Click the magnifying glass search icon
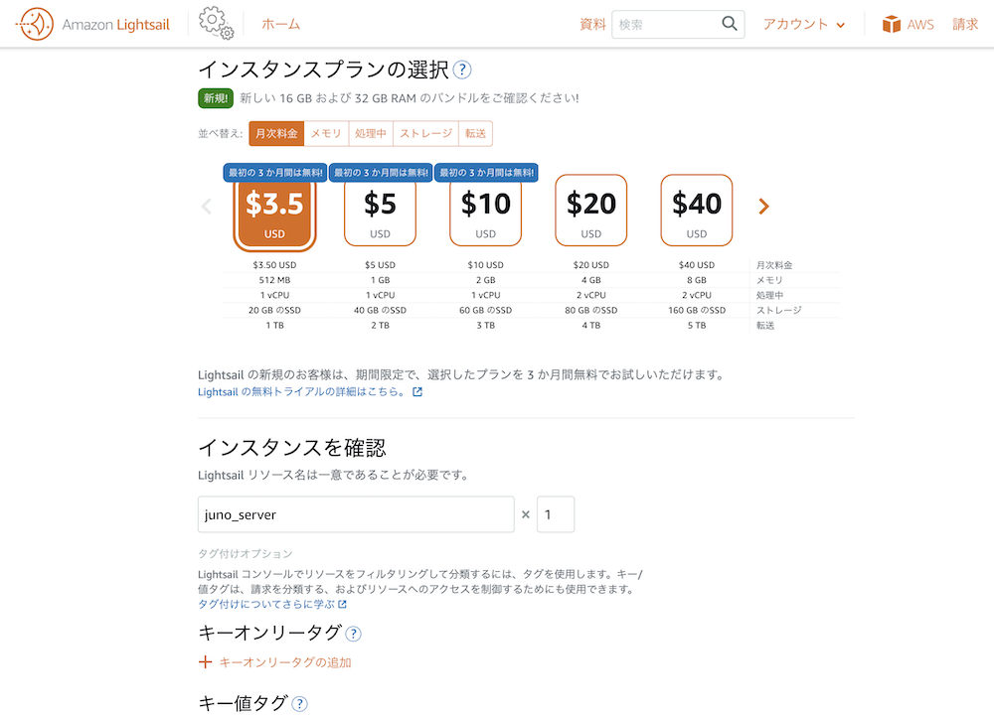The width and height of the screenshot is (994, 716). click(730, 24)
